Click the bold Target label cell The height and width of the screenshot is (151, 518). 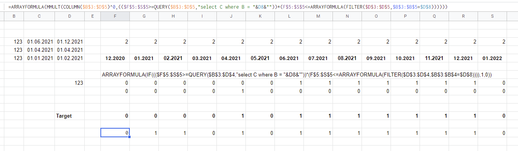[x=69, y=116]
